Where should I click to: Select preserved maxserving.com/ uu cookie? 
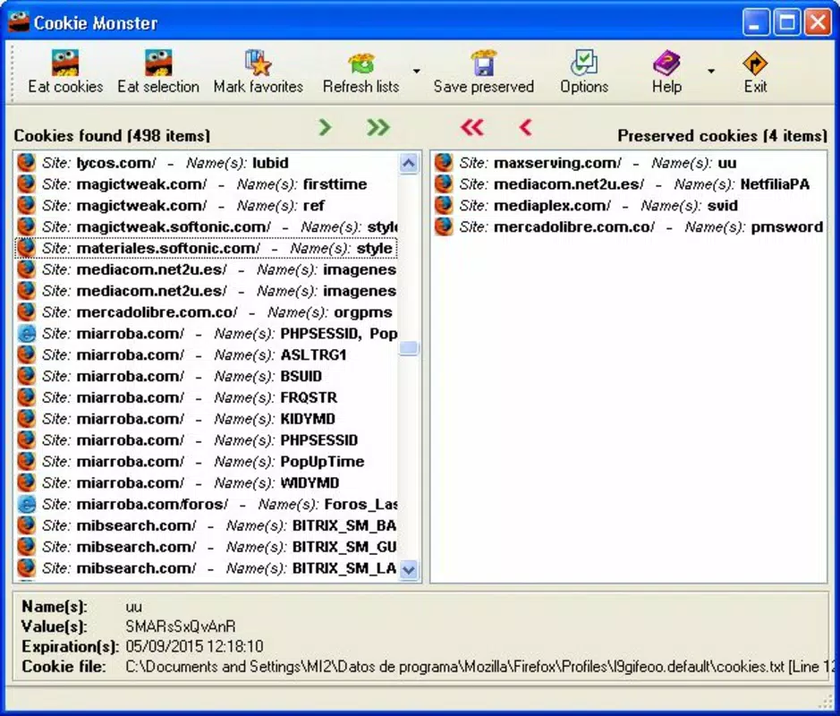click(630, 163)
